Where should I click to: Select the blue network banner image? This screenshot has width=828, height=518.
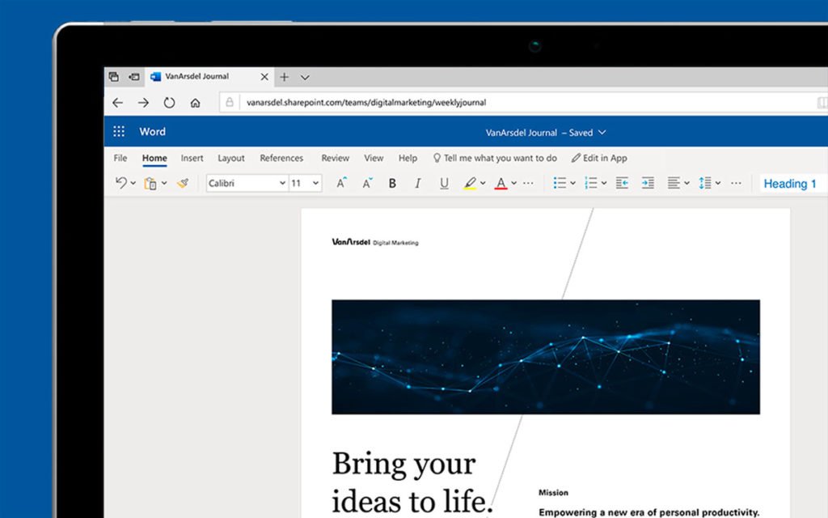click(546, 357)
